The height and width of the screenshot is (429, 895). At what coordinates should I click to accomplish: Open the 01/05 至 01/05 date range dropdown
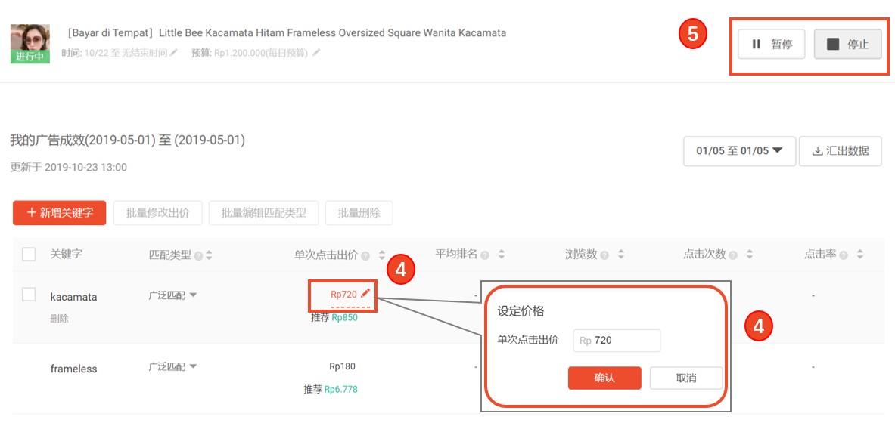click(x=739, y=151)
